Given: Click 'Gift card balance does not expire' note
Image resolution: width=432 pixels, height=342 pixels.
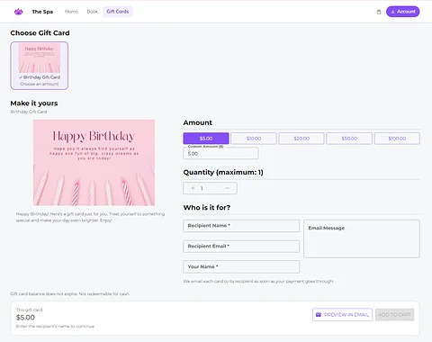Looking at the screenshot, I should [70, 293].
